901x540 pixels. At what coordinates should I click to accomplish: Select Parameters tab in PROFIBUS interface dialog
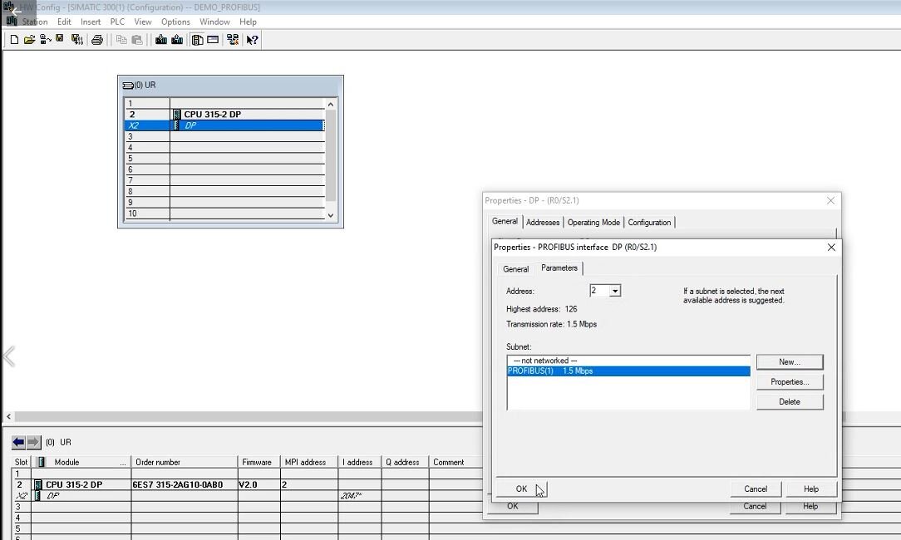pyautogui.click(x=559, y=268)
